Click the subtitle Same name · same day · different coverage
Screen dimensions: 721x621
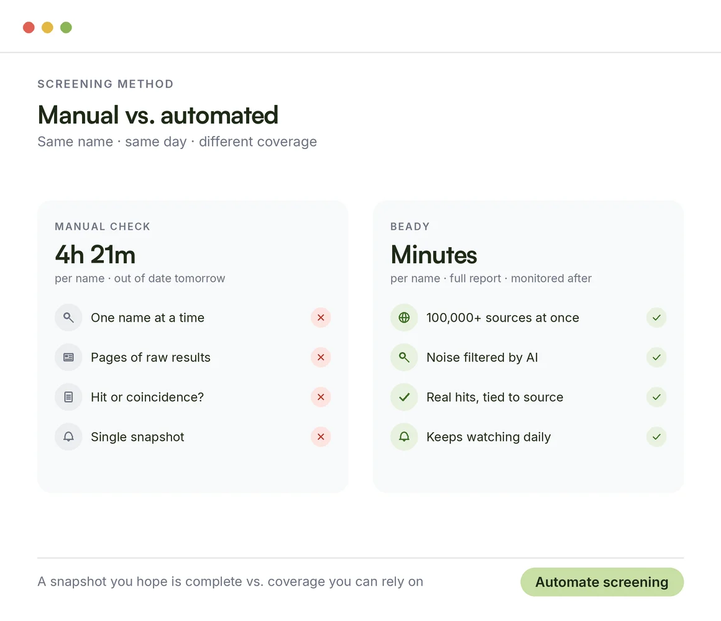[x=177, y=142]
